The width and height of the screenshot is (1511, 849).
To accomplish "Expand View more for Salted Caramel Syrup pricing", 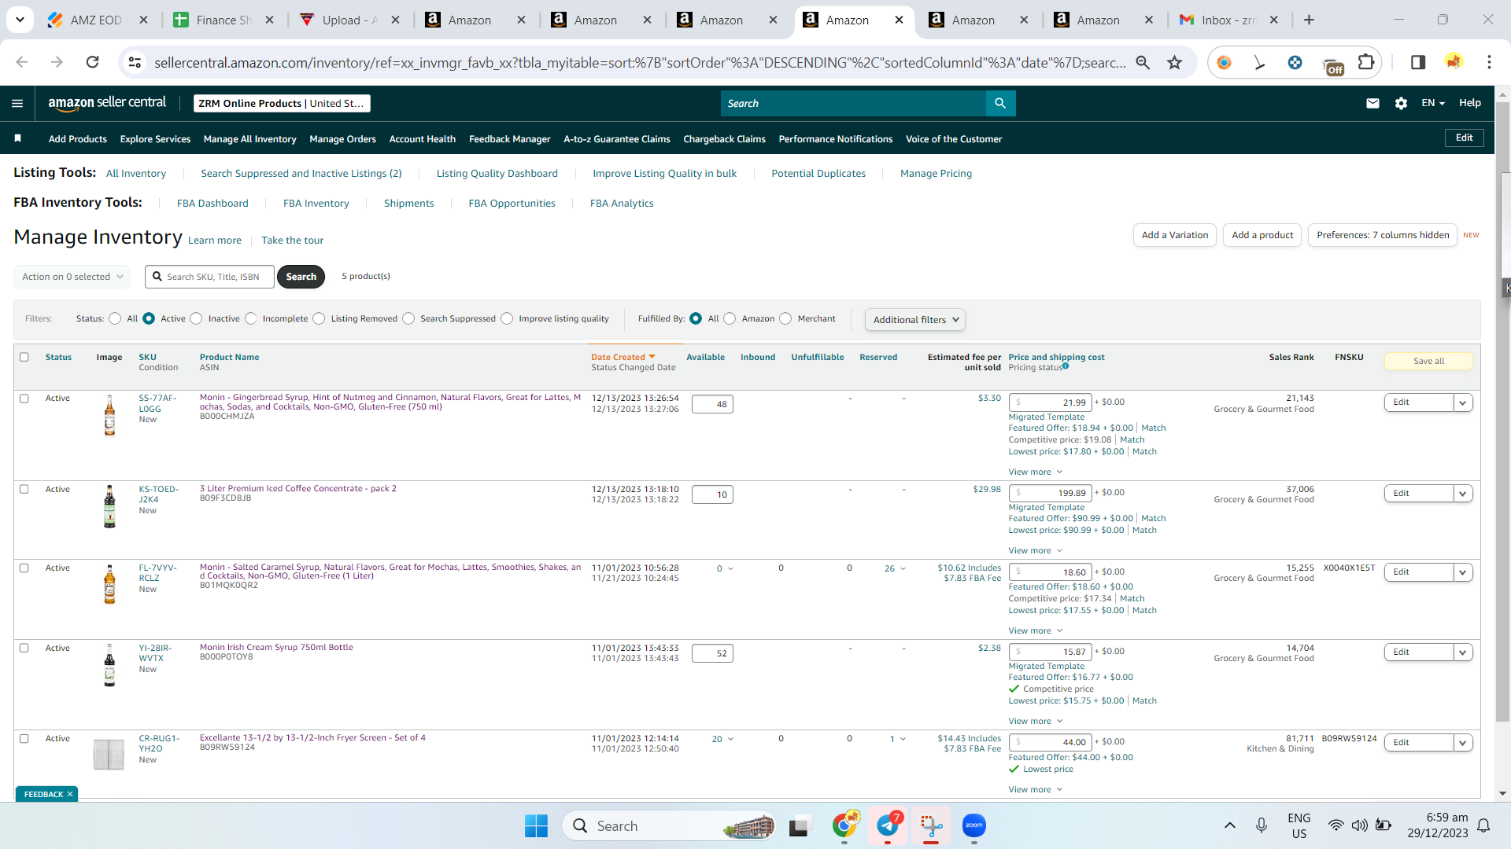I will click(x=1036, y=630).
